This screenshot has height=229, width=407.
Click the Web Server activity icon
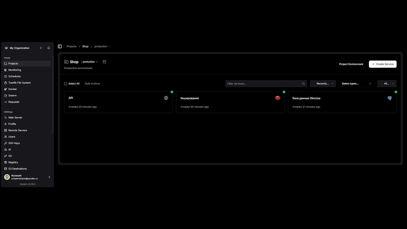click(x=5, y=118)
